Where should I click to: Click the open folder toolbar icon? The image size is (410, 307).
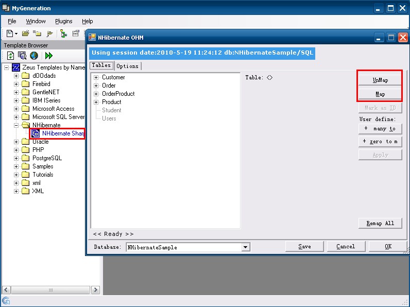click(25, 33)
